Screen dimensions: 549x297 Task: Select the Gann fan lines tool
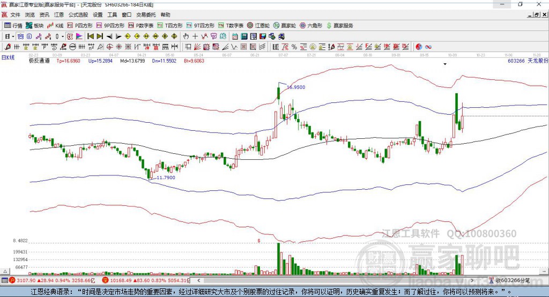pos(197,47)
